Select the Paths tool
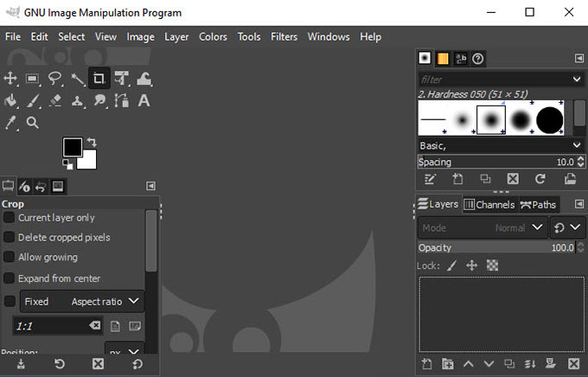 pyautogui.click(x=122, y=100)
